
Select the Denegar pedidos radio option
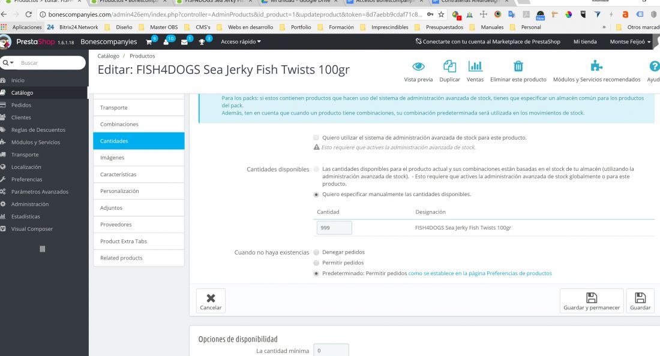(316, 252)
